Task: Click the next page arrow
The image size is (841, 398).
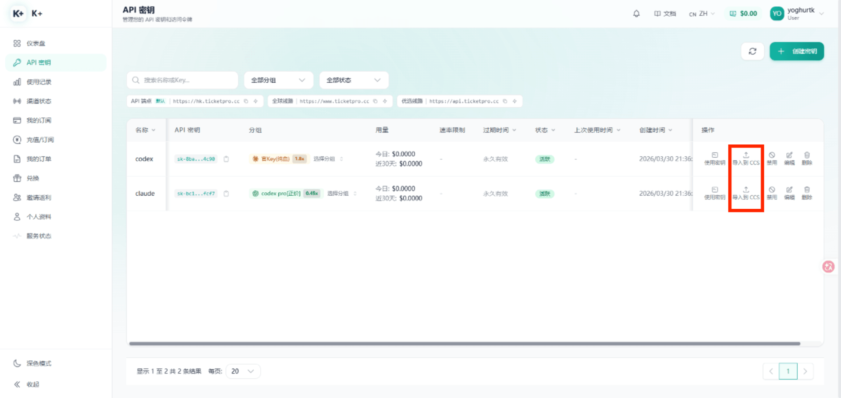Action: tap(805, 371)
